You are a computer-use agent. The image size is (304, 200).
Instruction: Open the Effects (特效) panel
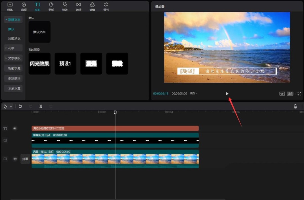click(65, 6)
